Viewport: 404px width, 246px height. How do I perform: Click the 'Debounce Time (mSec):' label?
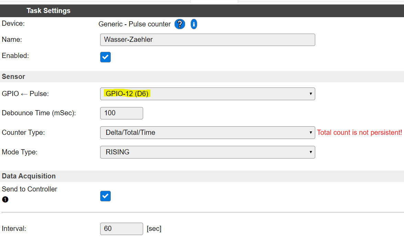coord(39,113)
